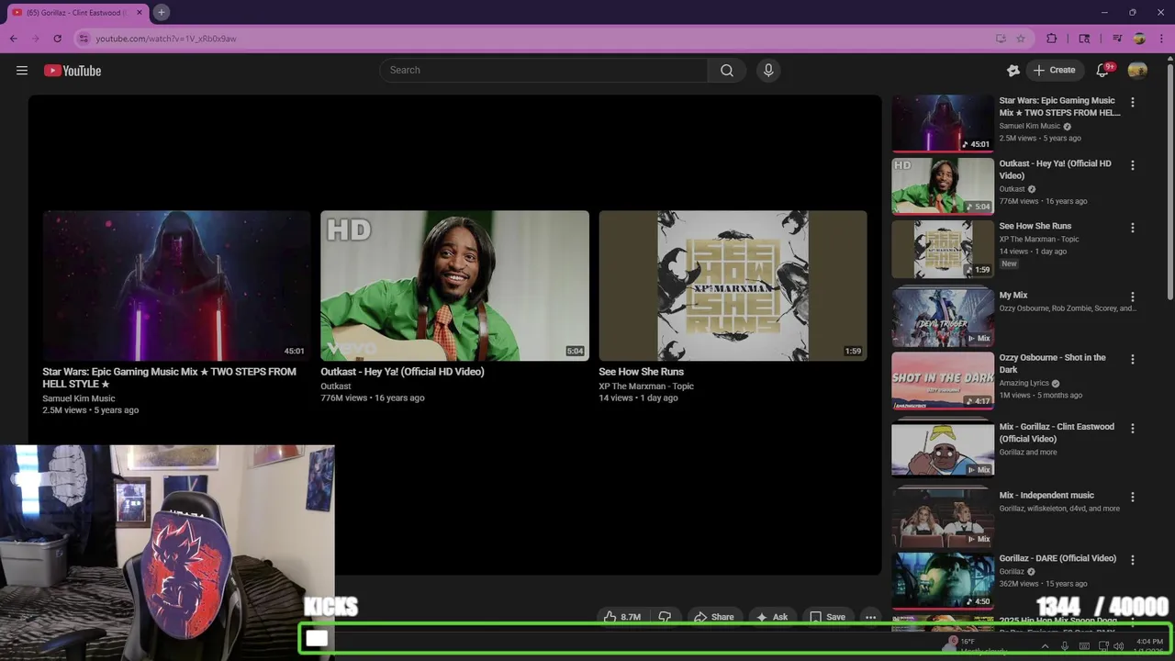Open sidebar See How She Runs thumbnail

[x=943, y=249]
